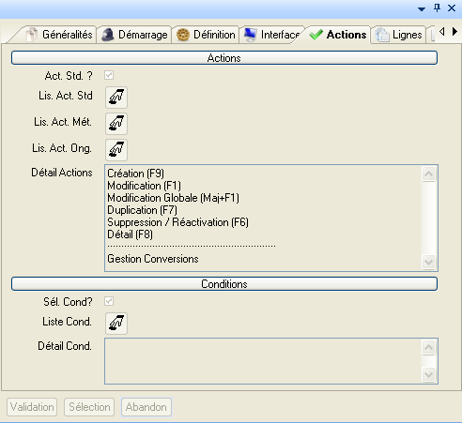Click inside the Détail Cond. text area
This screenshot has width=462, height=423.
pos(263,361)
